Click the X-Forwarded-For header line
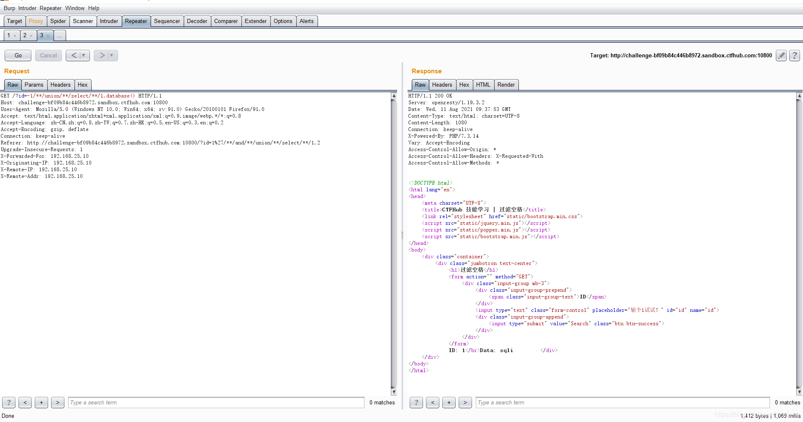Image resolution: width=803 pixels, height=422 pixels. click(45, 156)
